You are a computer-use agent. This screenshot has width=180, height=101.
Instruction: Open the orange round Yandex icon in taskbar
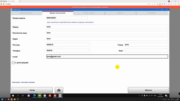coord(50,95)
